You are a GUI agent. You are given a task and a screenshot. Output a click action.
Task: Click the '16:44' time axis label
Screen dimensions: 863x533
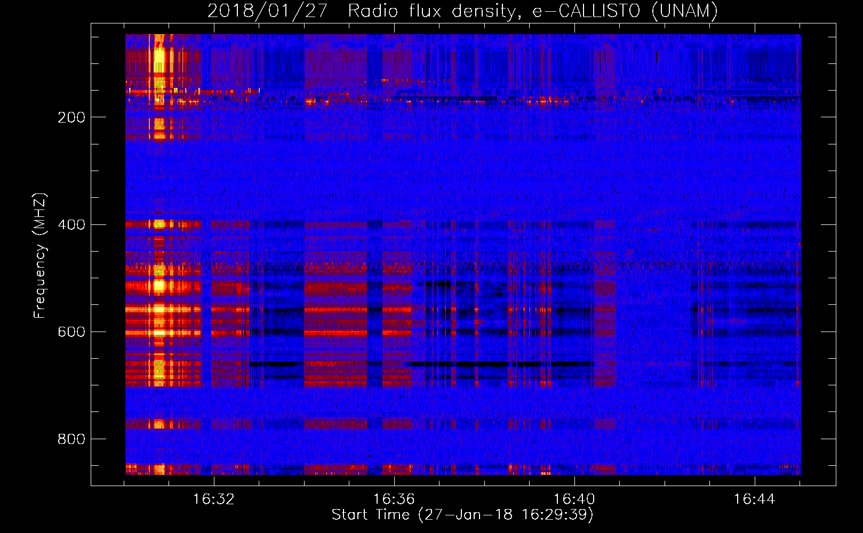(755, 499)
